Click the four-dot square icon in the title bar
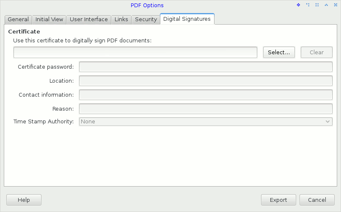Image resolution: width=341 pixels, height=212 pixels. click(316, 5)
